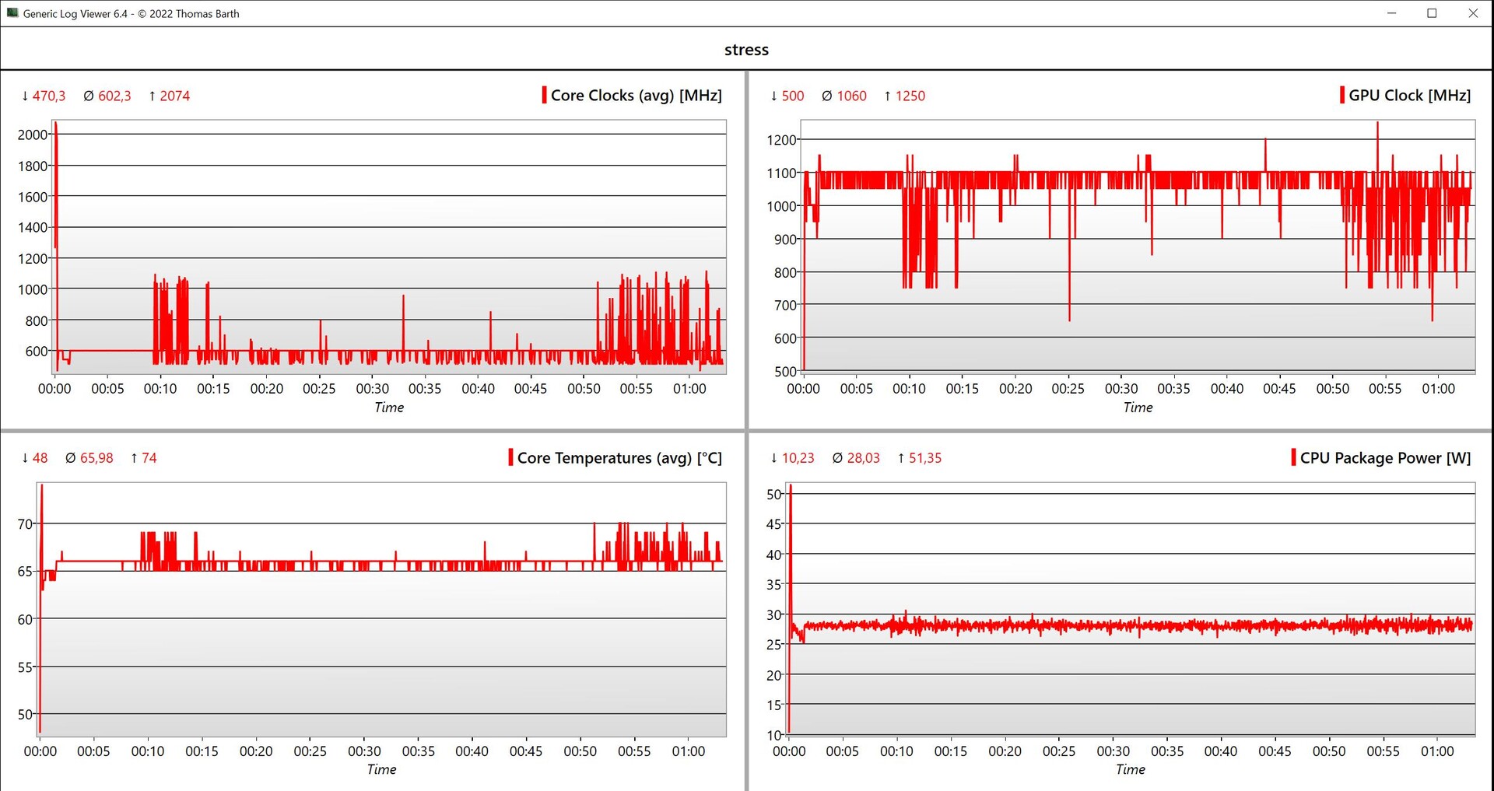
Task: Click the 'Core Clocks (avg) [MHz]' chart title
Action: pyautogui.click(x=636, y=96)
